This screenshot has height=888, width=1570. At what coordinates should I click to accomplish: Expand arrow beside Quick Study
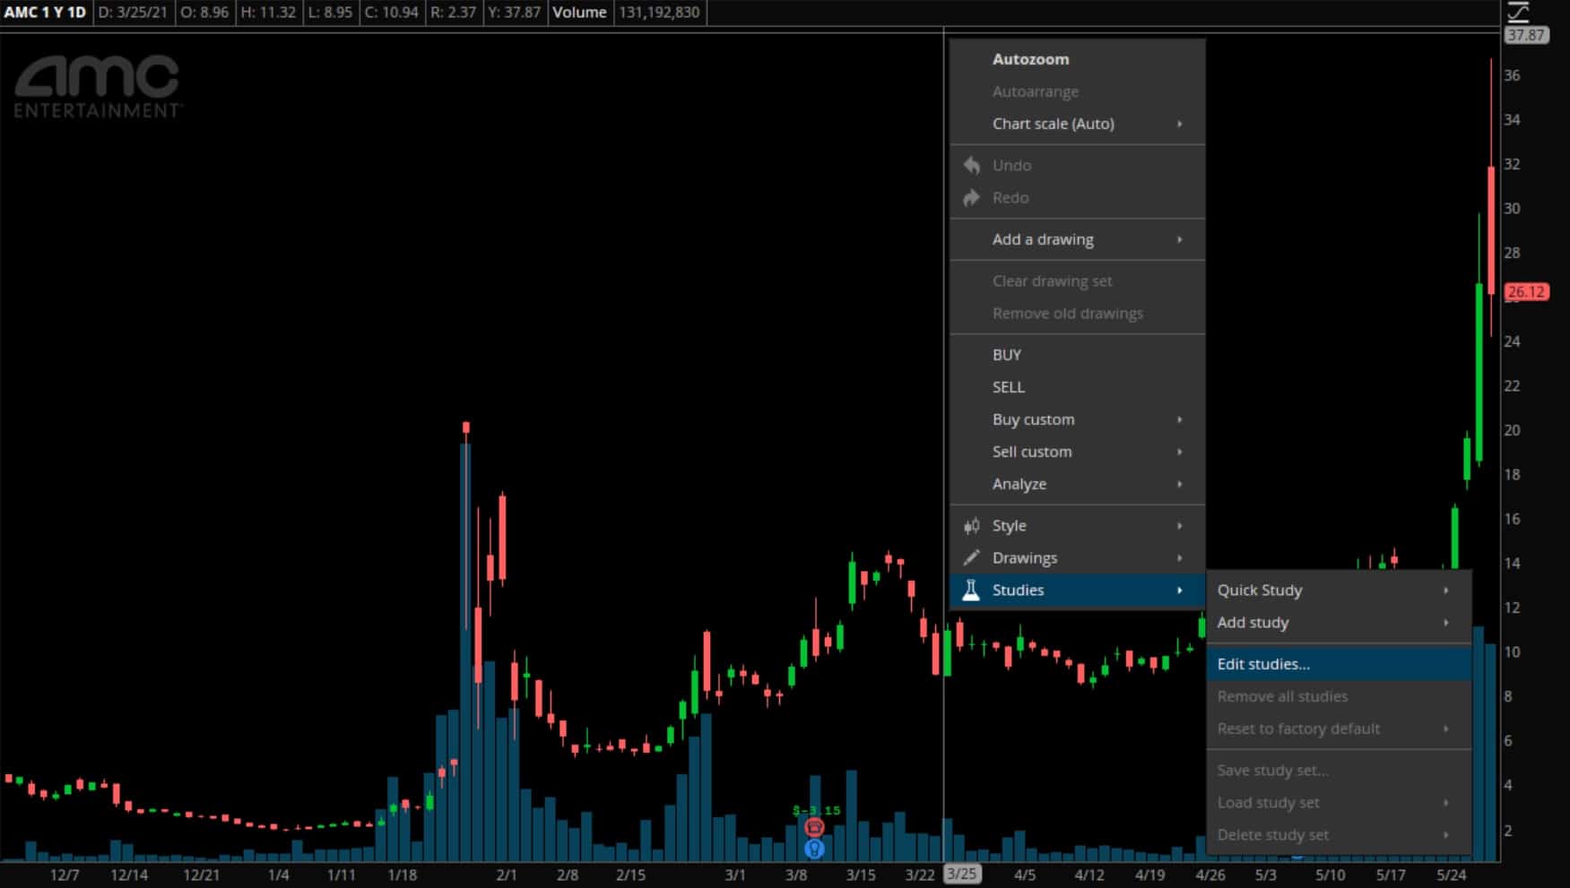(x=1446, y=590)
